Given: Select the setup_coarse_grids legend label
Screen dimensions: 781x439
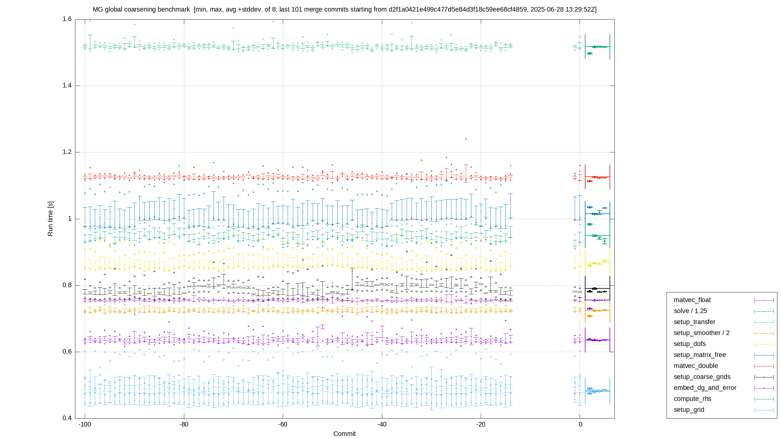Looking at the screenshot, I should [x=702, y=377].
